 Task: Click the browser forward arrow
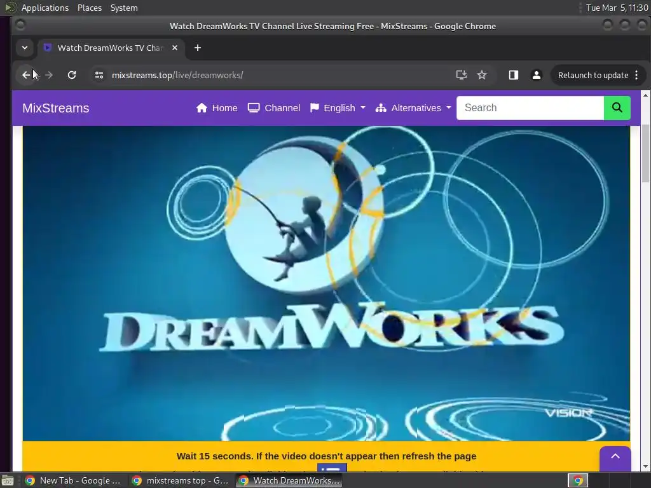[x=48, y=75]
